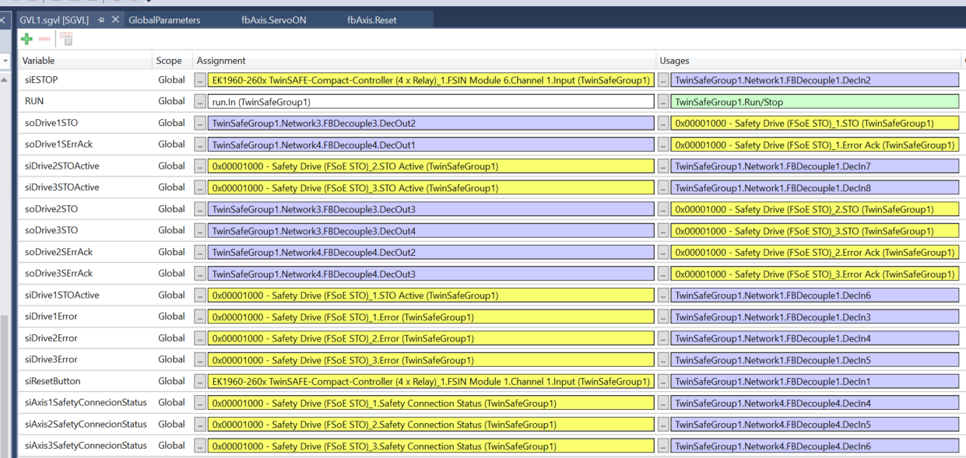Open browse button for siESTOP assignment

click(x=200, y=80)
